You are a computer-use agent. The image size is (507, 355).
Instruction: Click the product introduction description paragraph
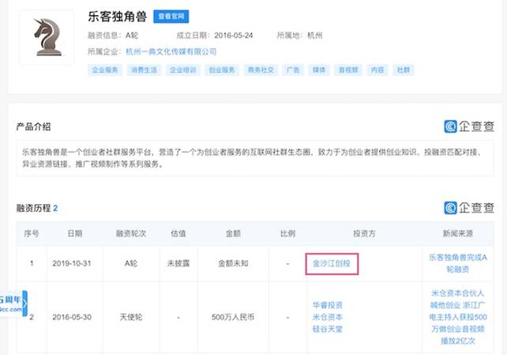[x=253, y=158]
